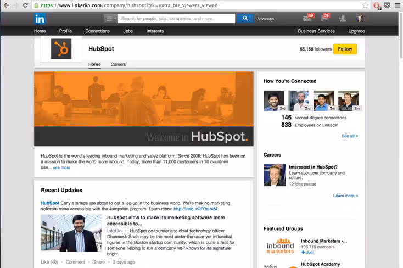The height and width of the screenshot is (268, 403).
Task: Open the account profile photo menu
Action: (x=359, y=18)
